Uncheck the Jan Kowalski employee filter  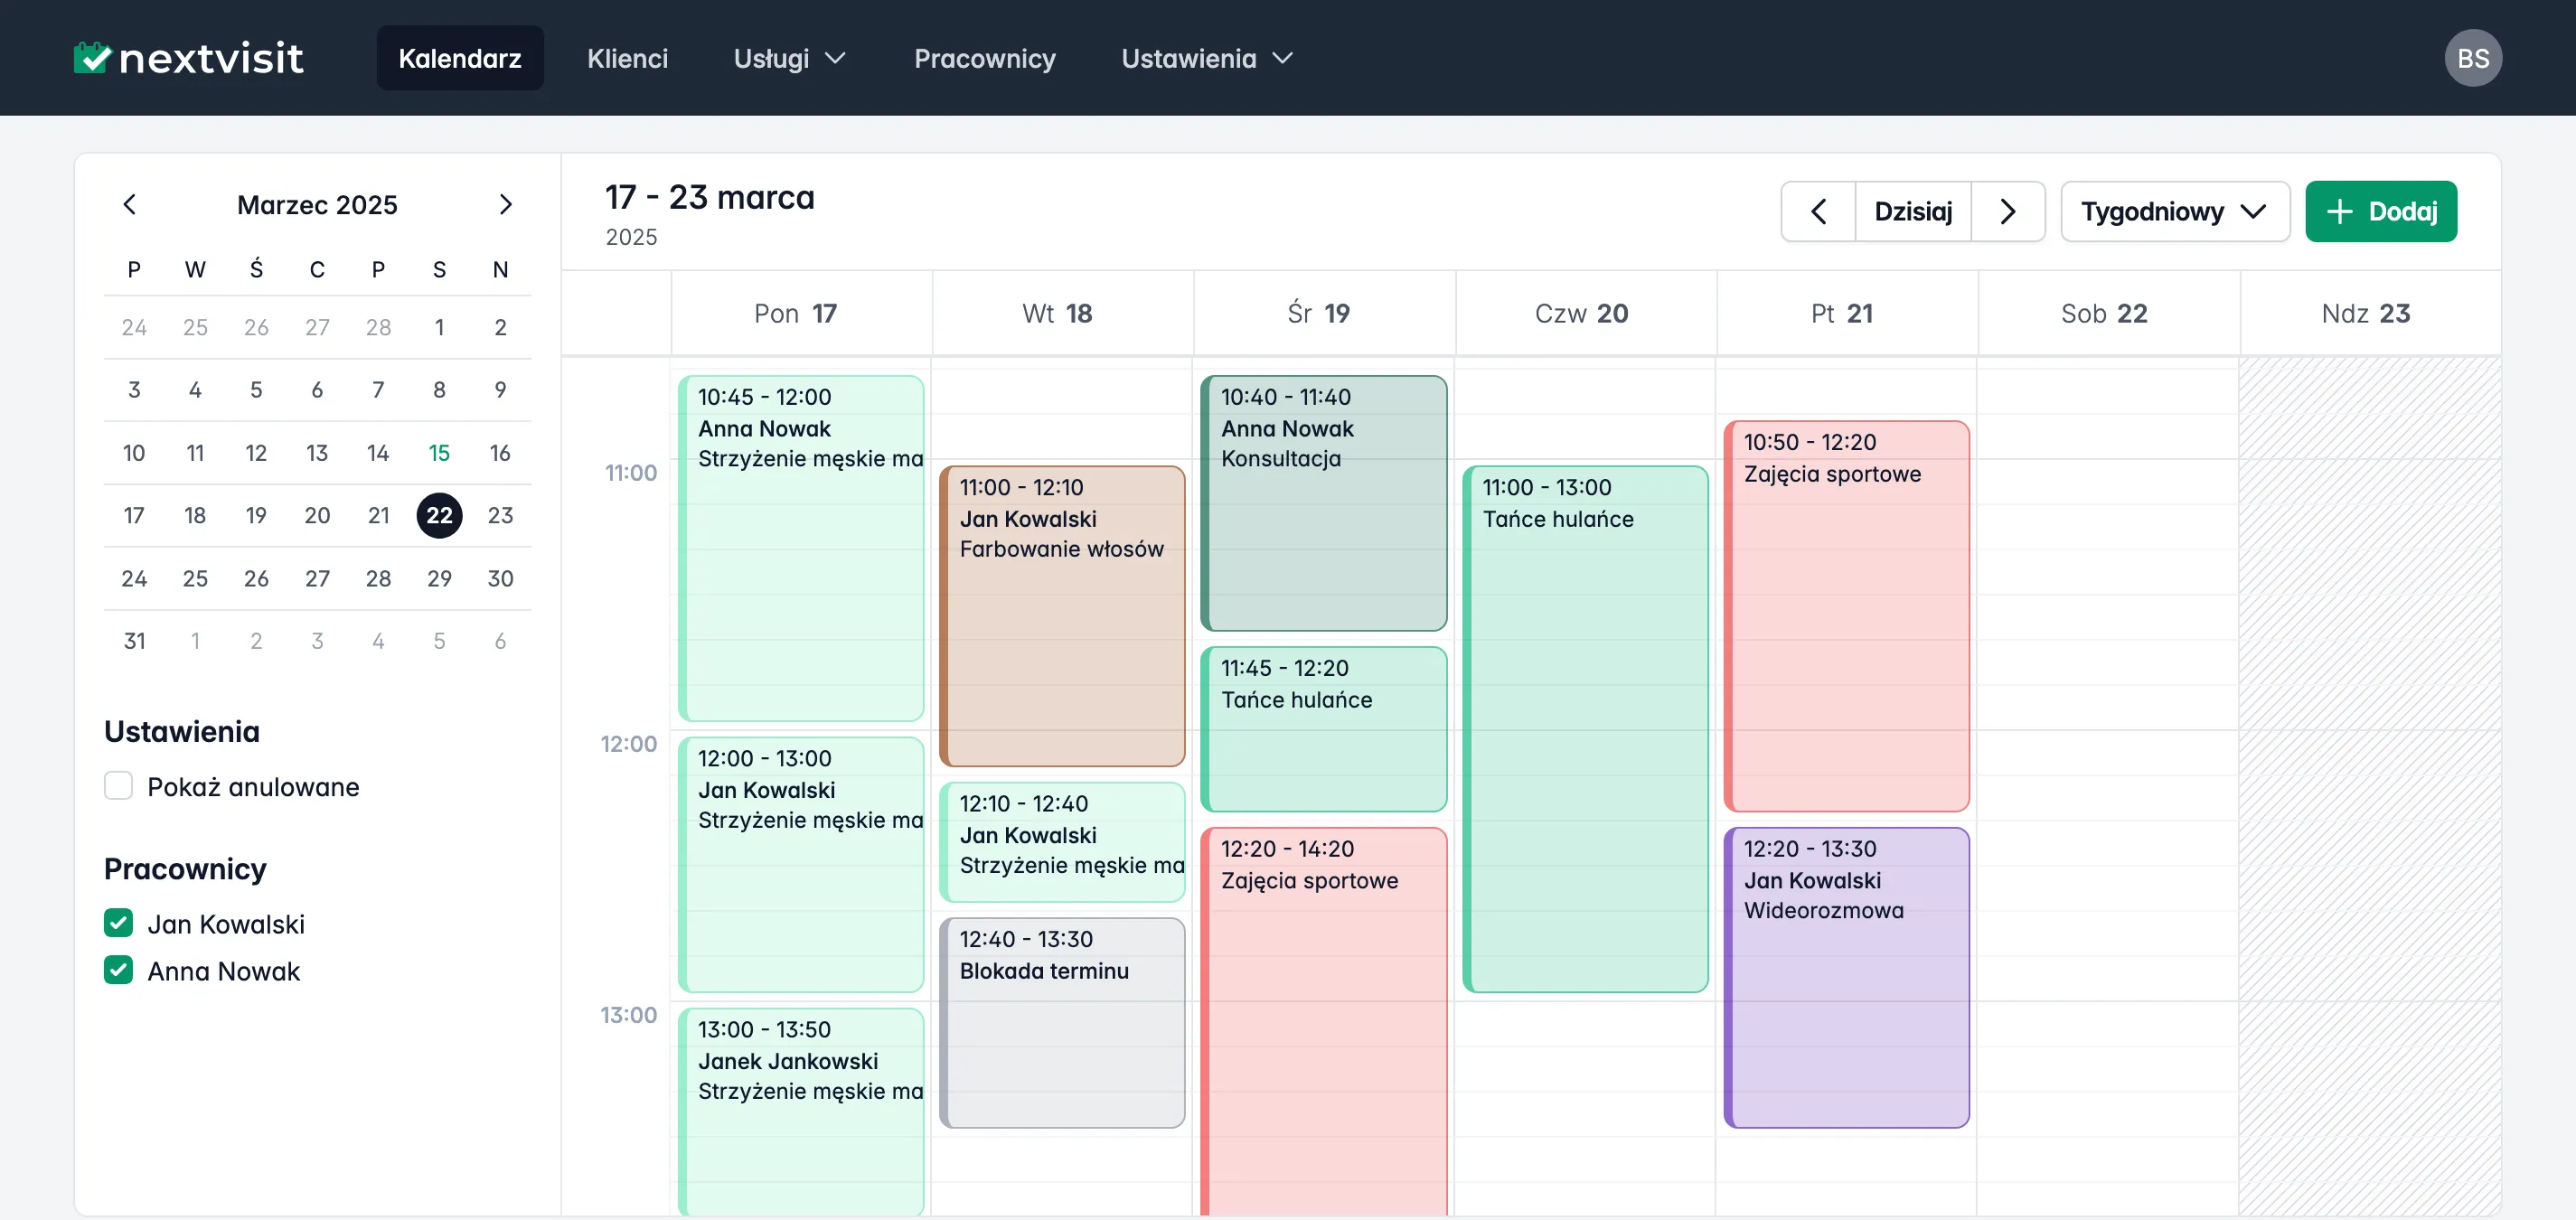pos(118,923)
